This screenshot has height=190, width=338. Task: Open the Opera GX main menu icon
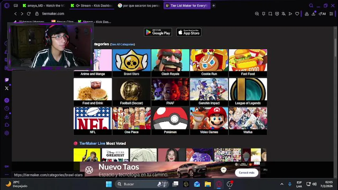coord(7,6)
